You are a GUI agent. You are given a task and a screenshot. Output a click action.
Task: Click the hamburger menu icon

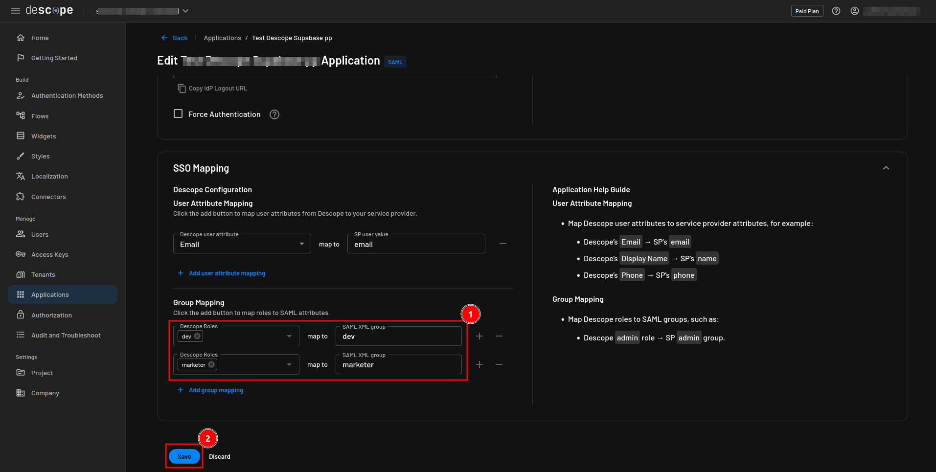16,11
